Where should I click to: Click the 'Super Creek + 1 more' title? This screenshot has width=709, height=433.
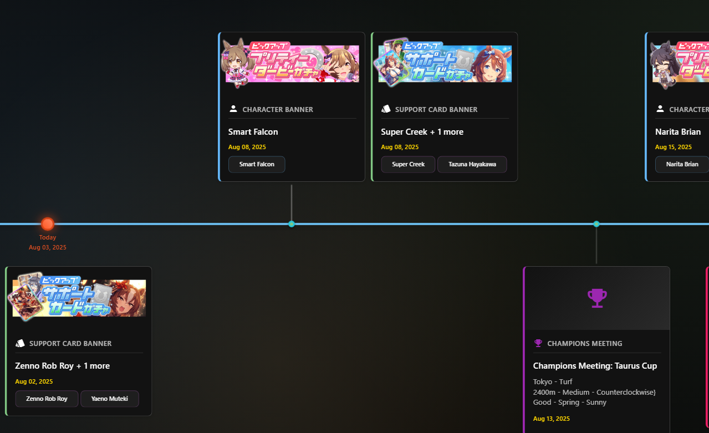coord(422,132)
